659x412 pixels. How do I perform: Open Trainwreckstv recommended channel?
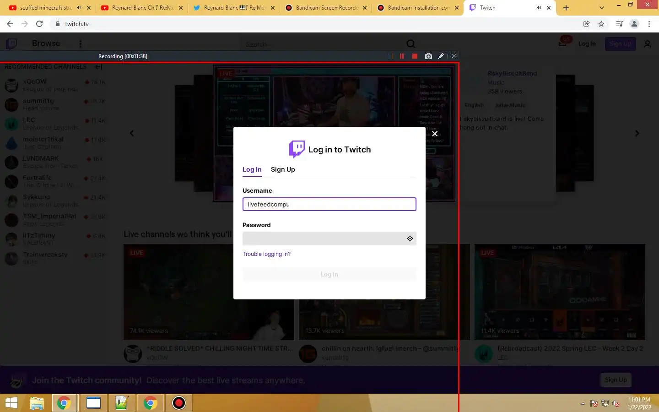(x=55, y=258)
